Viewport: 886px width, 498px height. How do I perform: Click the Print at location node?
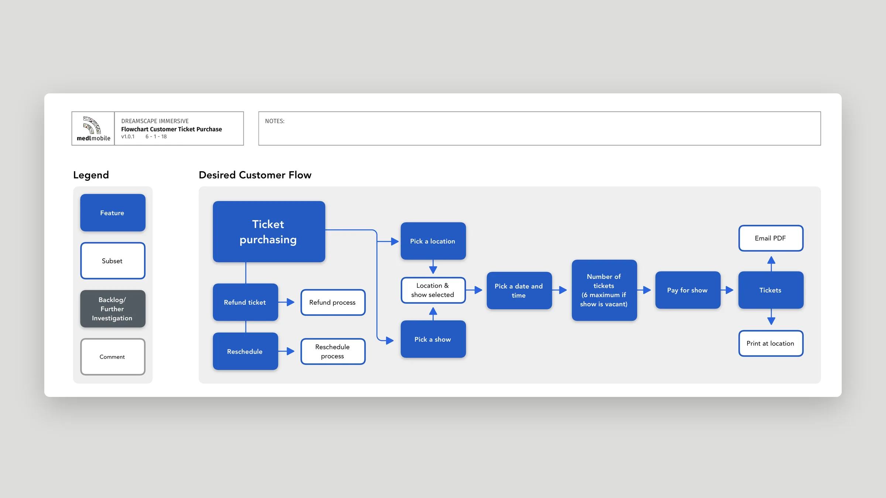(x=771, y=343)
